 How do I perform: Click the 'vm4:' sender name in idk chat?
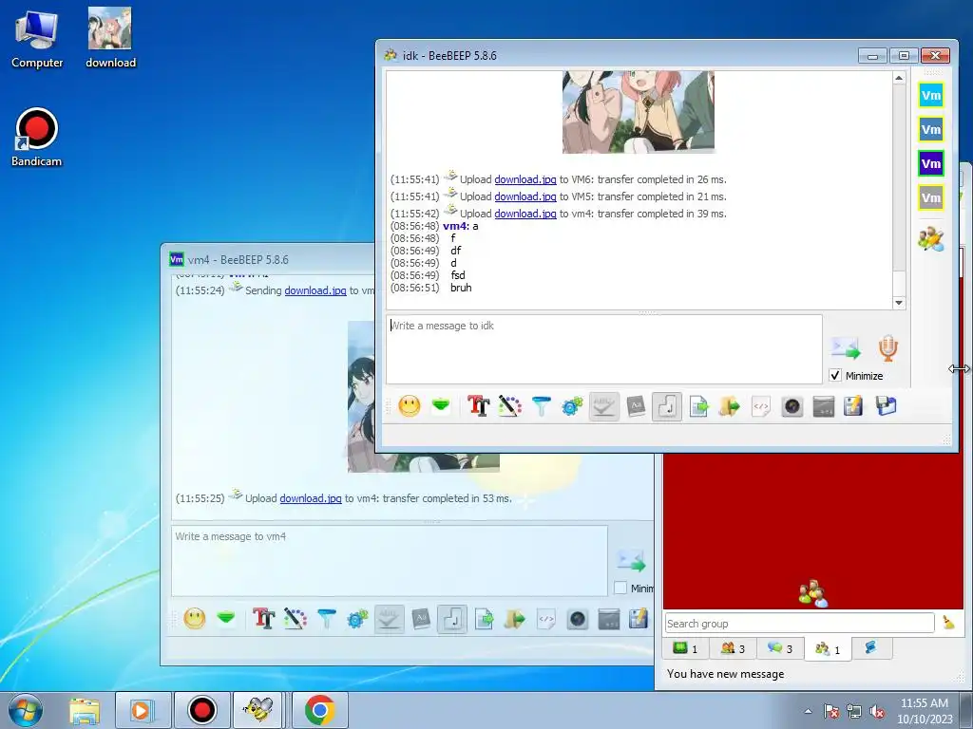[456, 226]
